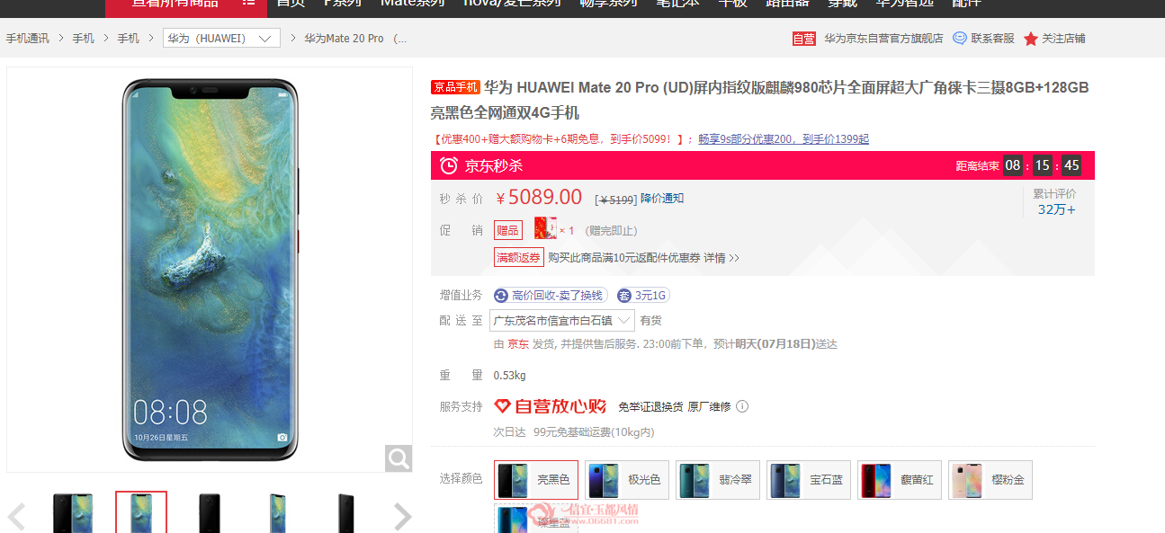Click the crossed-out ￥5199 original price
Viewport: 1165px width, 533px height.
[x=615, y=199]
